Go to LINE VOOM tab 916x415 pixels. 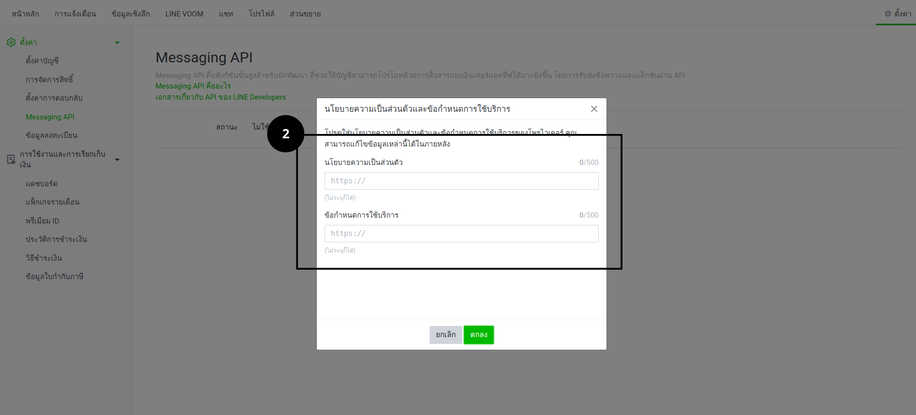(x=184, y=14)
